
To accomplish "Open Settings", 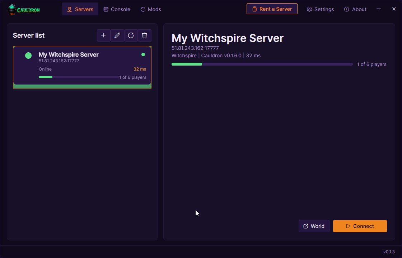I will (x=321, y=9).
